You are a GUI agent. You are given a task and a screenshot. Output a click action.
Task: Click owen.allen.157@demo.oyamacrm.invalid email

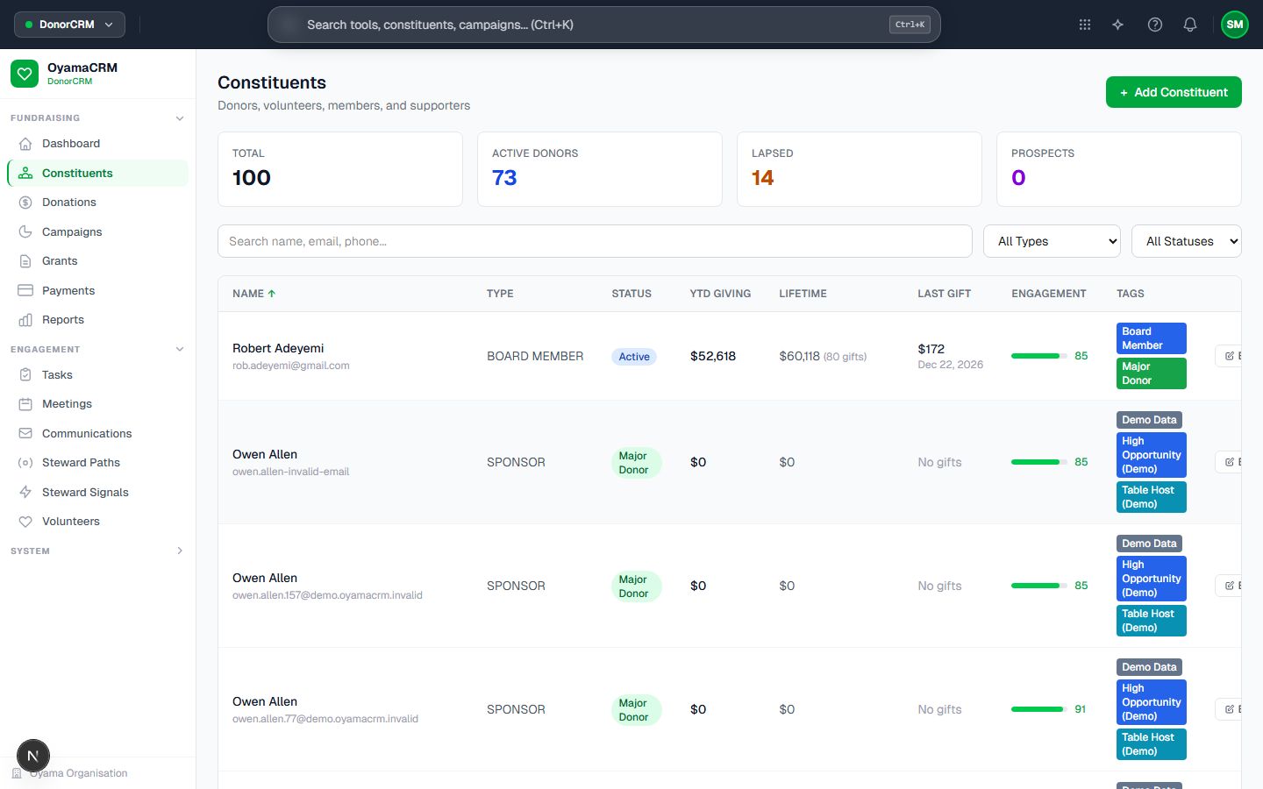tap(327, 595)
